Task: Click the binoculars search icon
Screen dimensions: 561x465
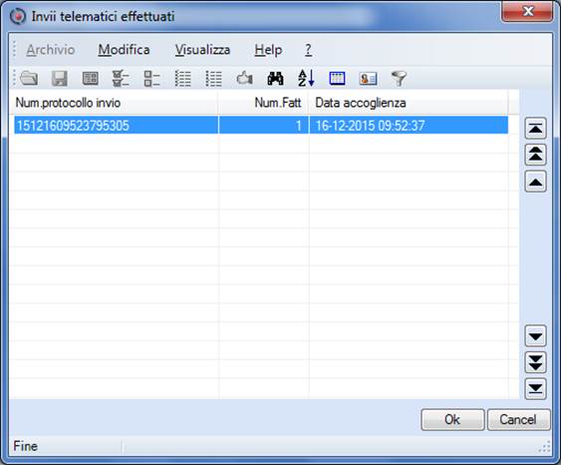Action: tap(275, 78)
